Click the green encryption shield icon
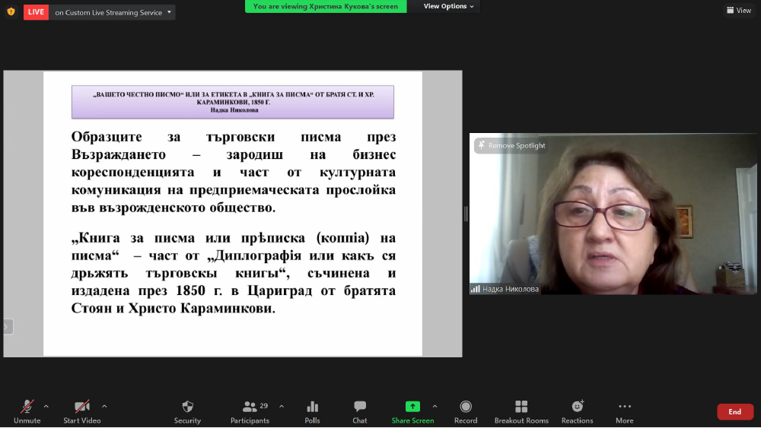 11,11
